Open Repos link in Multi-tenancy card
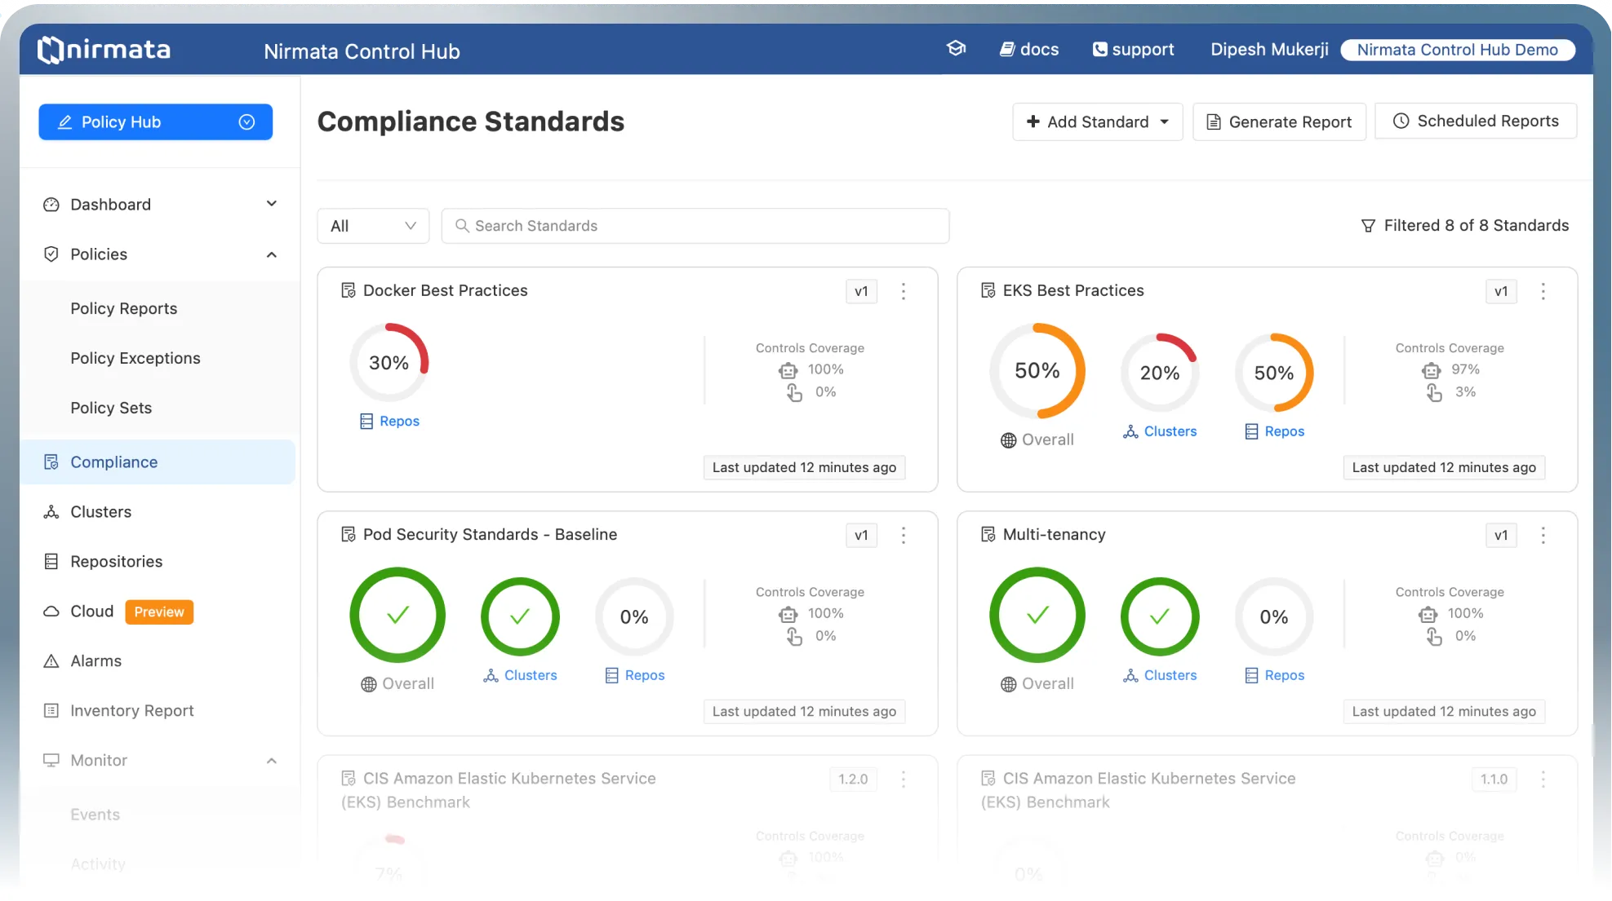 click(1275, 675)
